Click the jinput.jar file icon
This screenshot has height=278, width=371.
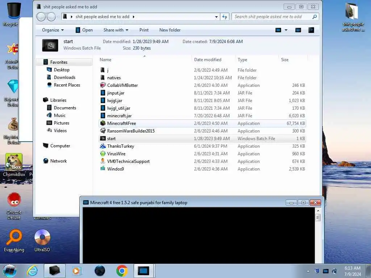(x=103, y=93)
